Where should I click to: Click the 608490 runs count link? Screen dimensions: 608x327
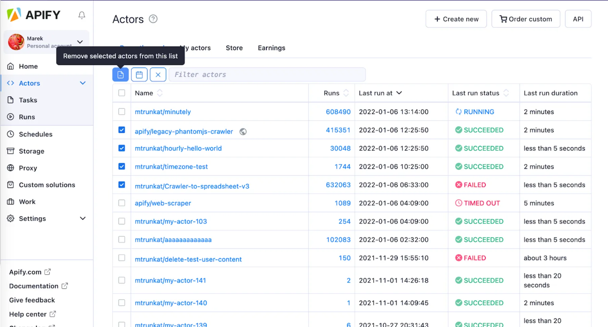click(338, 112)
